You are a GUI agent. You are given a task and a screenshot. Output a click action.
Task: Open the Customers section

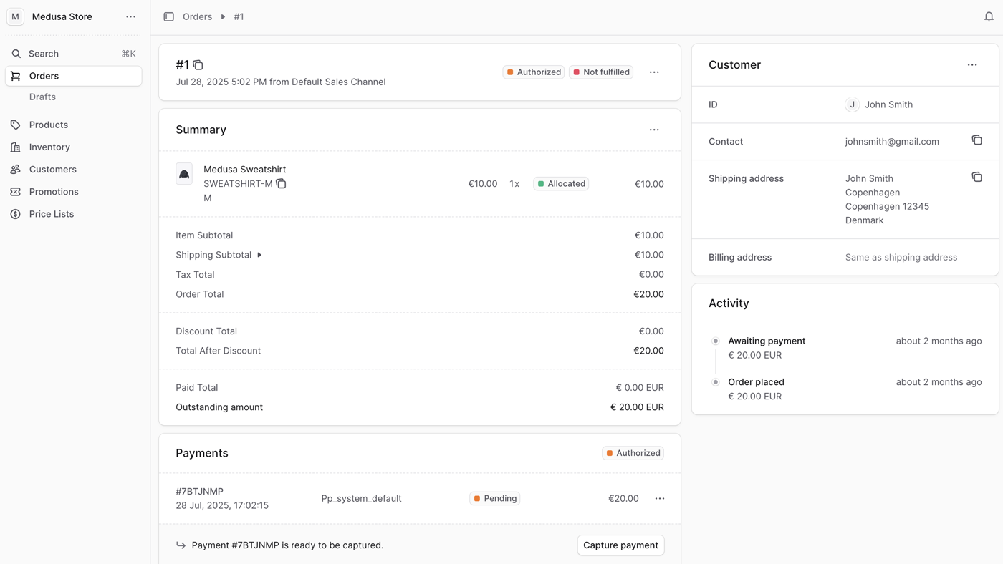point(74,170)
